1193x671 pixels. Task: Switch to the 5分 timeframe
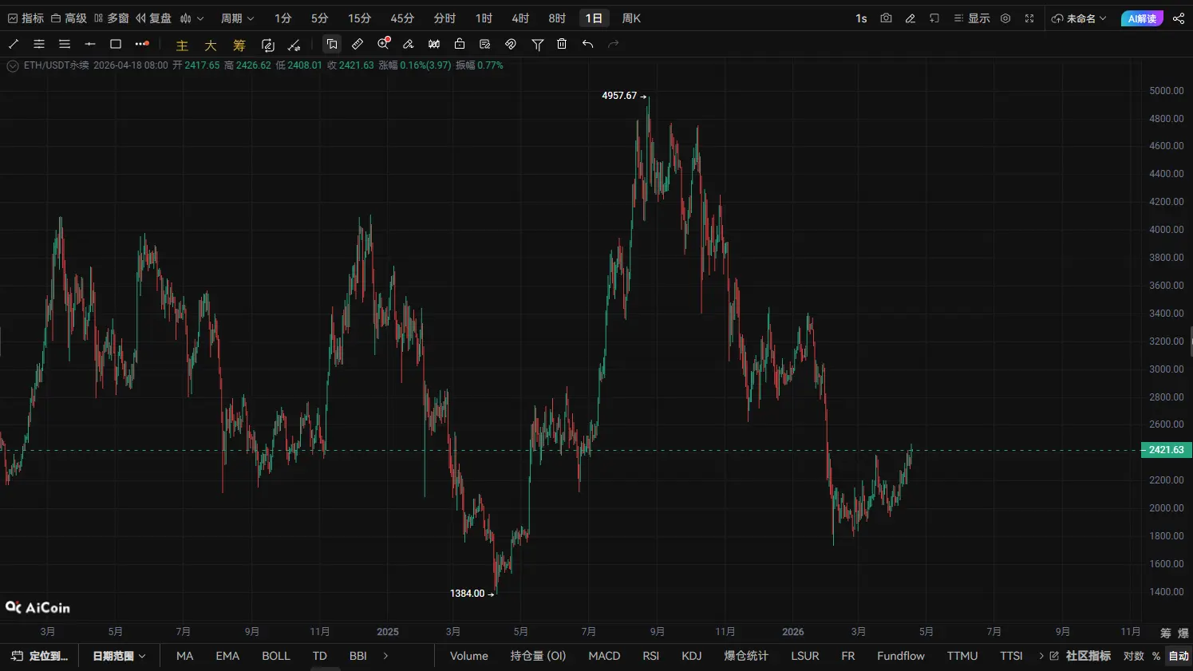click(x=320, y=18)
